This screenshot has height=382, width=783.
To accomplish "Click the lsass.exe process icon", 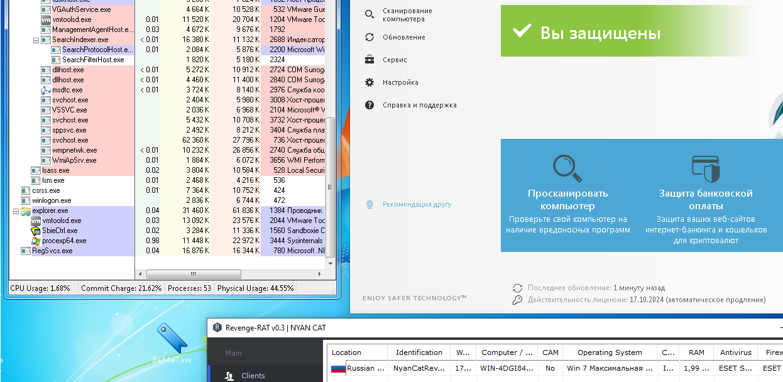I will pos(36,170).
